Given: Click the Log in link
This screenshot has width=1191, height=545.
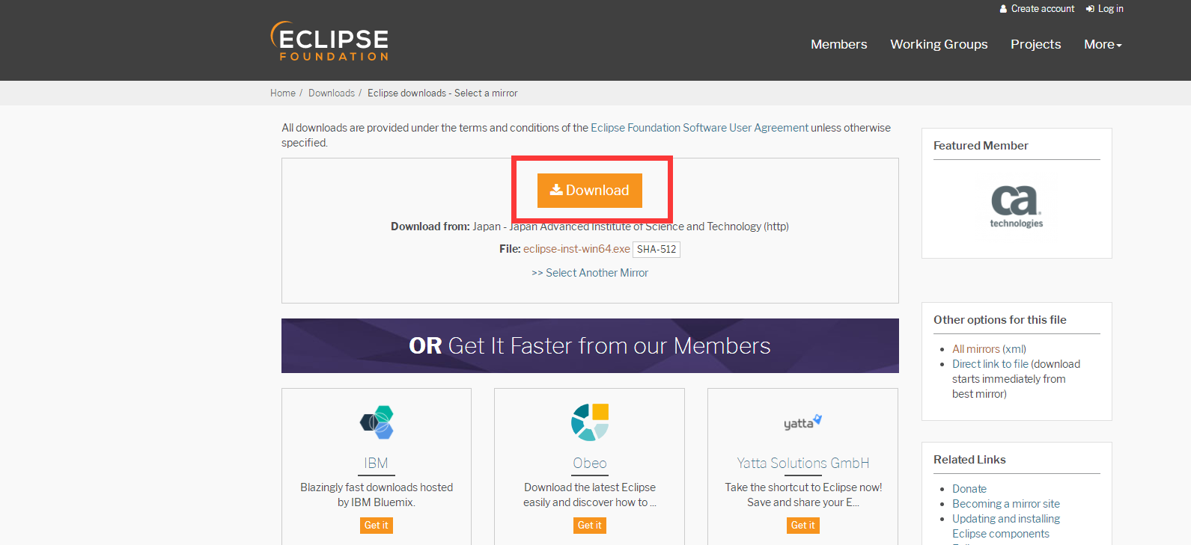Looking at the screenshot, I should click(1110, 9).
